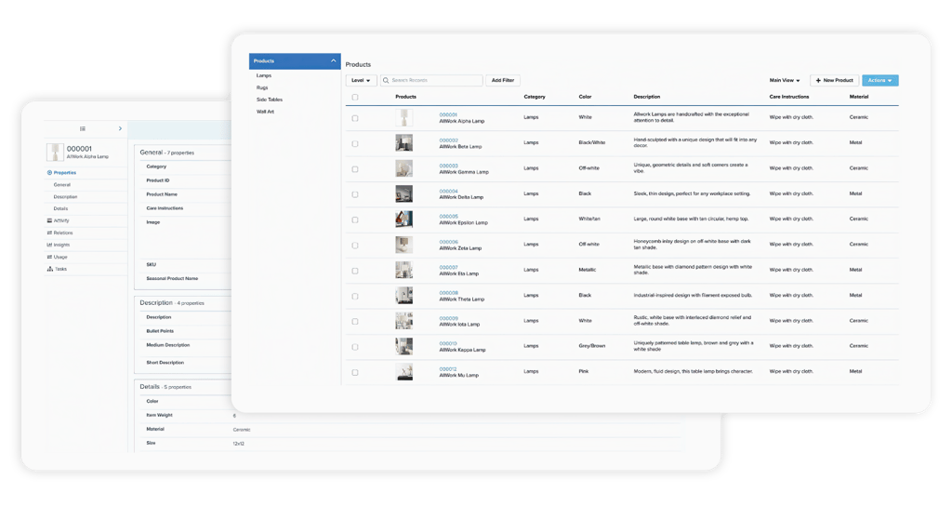The width and height of the screenshot is (952, 506).
Task: Open product link 000012
Action: point(448,368)
